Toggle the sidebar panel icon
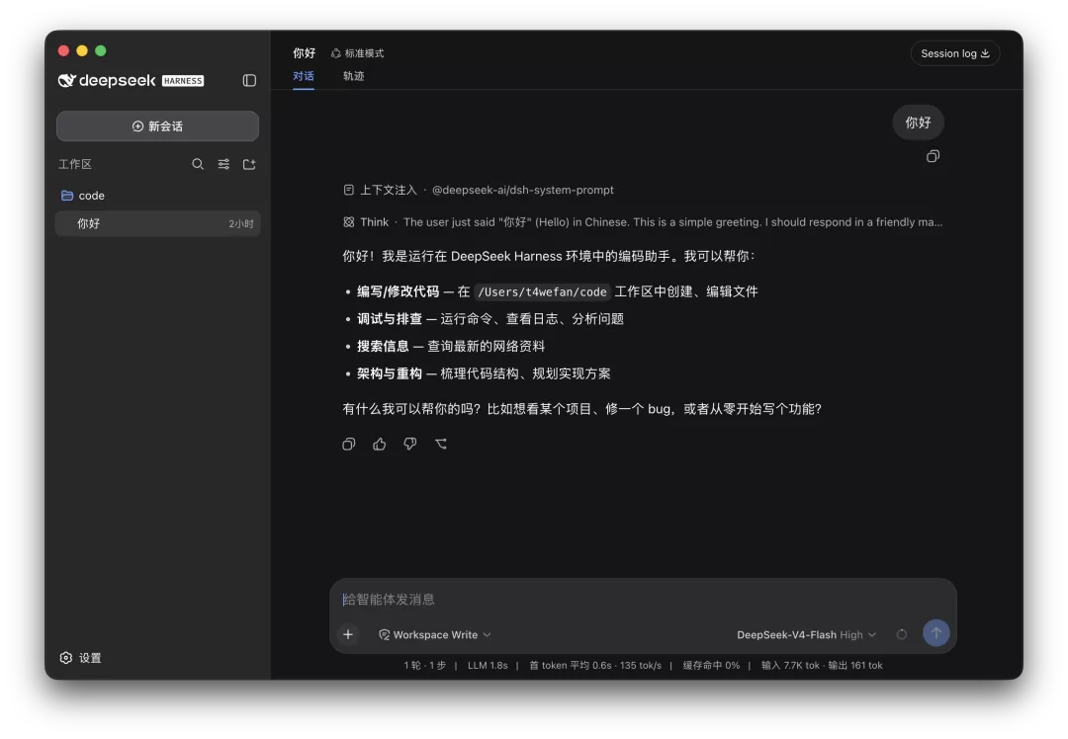1068x739 pixels. [x=249, y=80]
